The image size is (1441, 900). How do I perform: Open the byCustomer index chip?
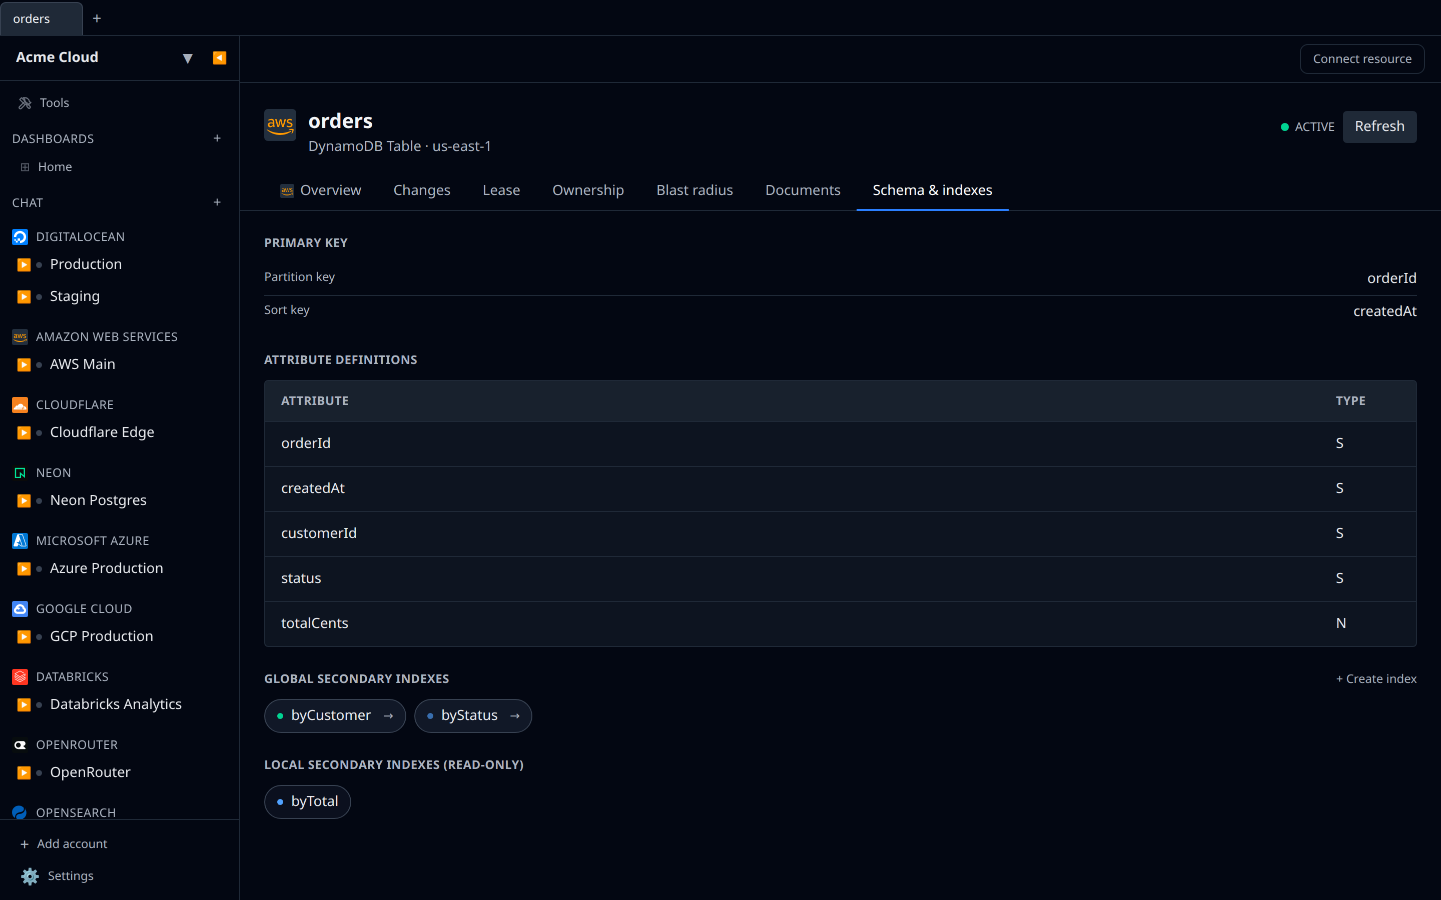pos(335,715)
